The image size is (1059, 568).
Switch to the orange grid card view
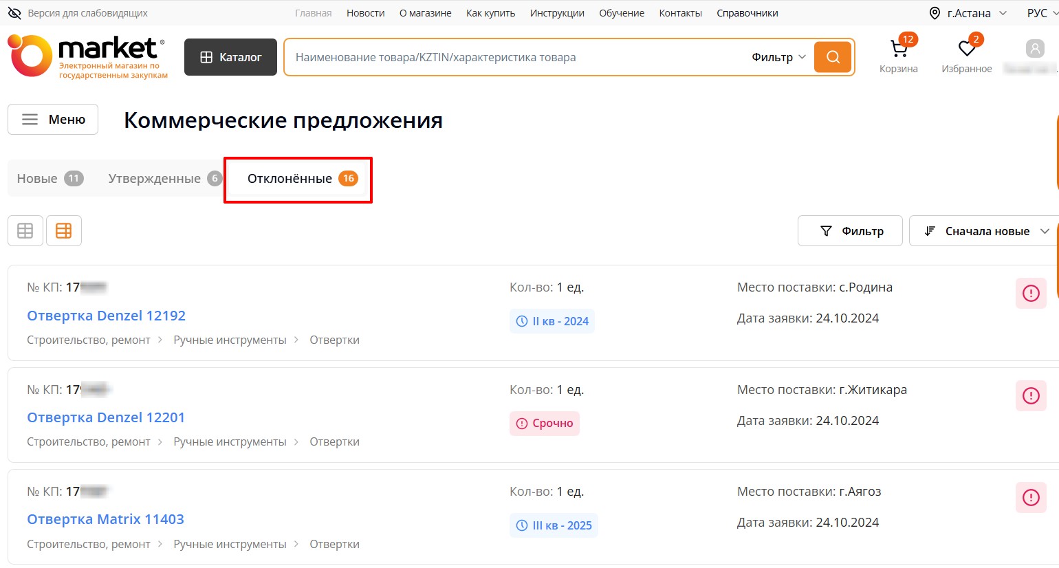[64, 231]
